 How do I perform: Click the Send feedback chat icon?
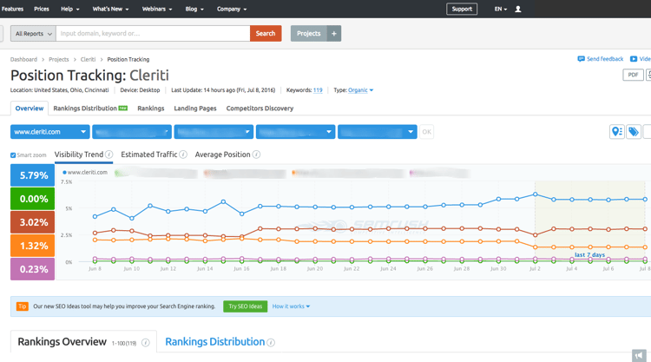coord(581,59)
